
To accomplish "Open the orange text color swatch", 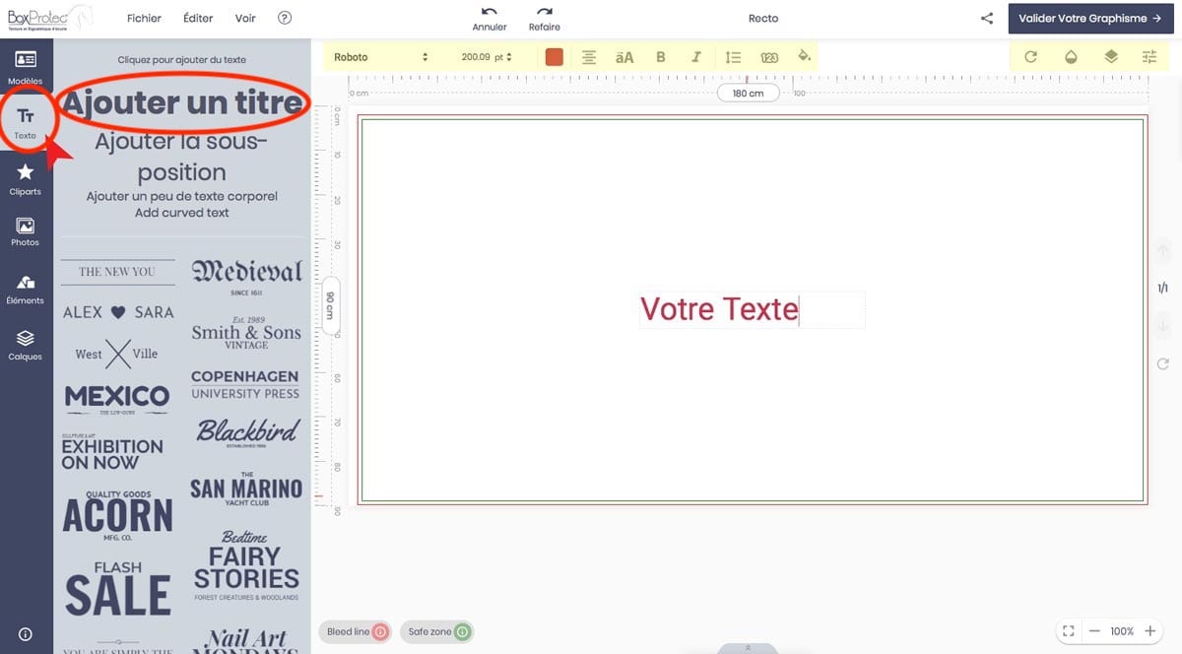I will [x=555, y=57].
